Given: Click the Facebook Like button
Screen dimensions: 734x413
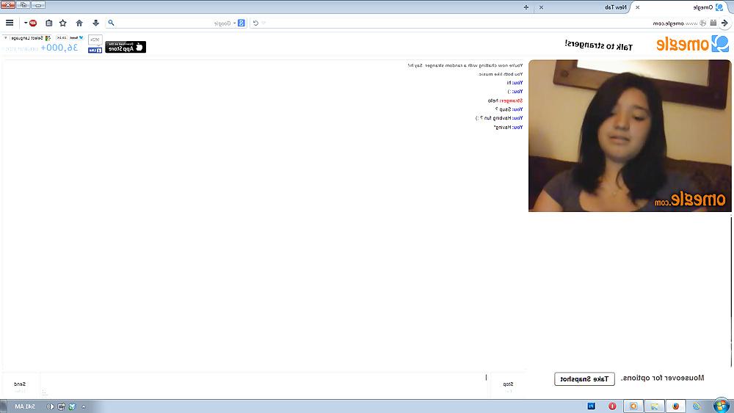Looking at the screenshot, I should pyautogui.click(x=95, y=50).
